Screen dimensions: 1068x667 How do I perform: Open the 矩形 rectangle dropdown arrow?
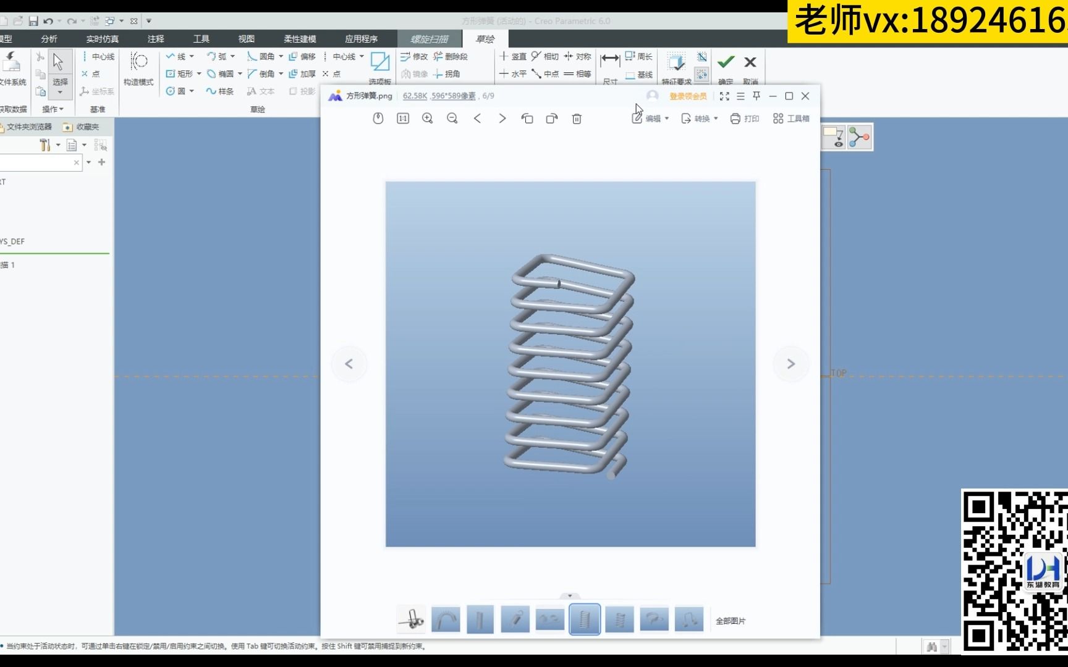coord(199,73)
